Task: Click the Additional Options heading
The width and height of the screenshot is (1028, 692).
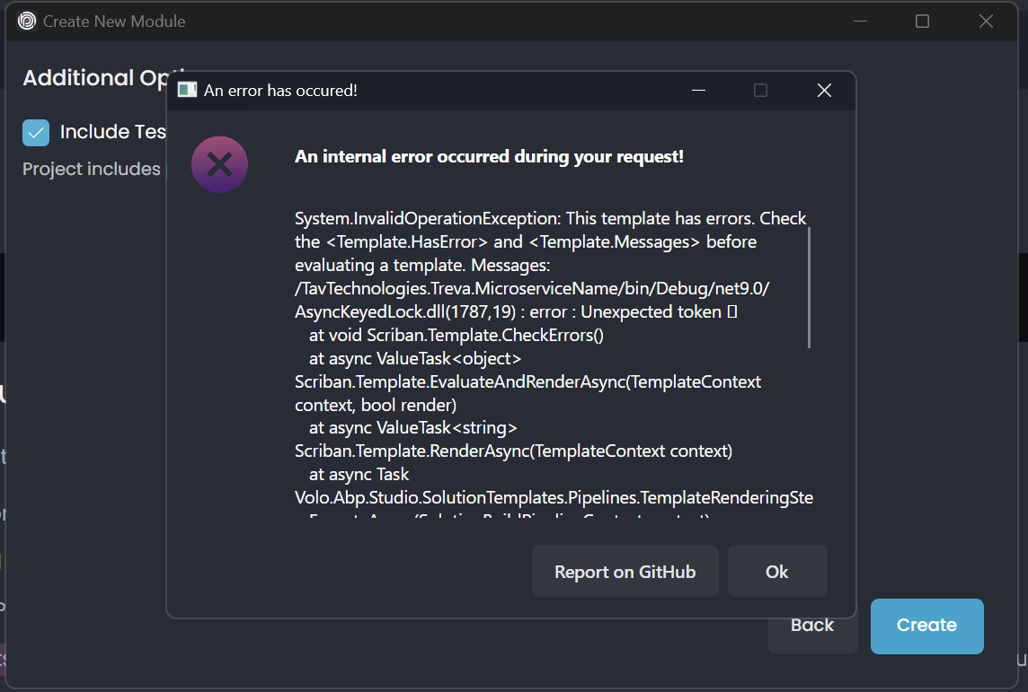Action: [94, 78]
